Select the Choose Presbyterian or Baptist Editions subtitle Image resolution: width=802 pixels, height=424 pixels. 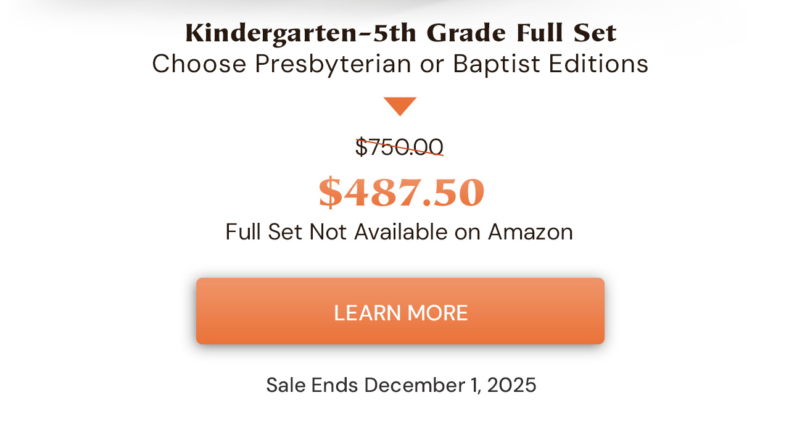tap(400, 63)
